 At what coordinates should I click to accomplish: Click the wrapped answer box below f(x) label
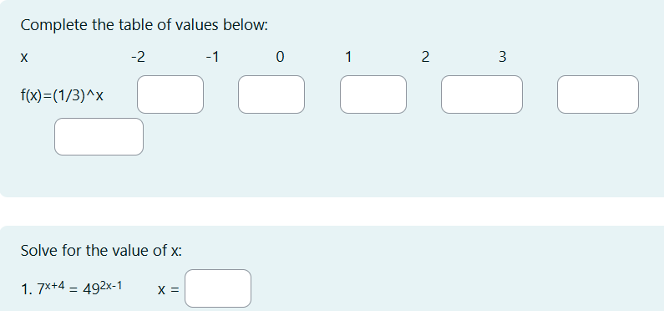coord(99,136)
